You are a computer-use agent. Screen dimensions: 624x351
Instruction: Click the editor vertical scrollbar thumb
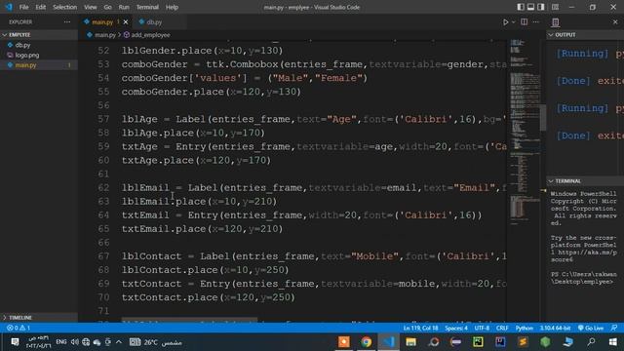tap(543, 117)
